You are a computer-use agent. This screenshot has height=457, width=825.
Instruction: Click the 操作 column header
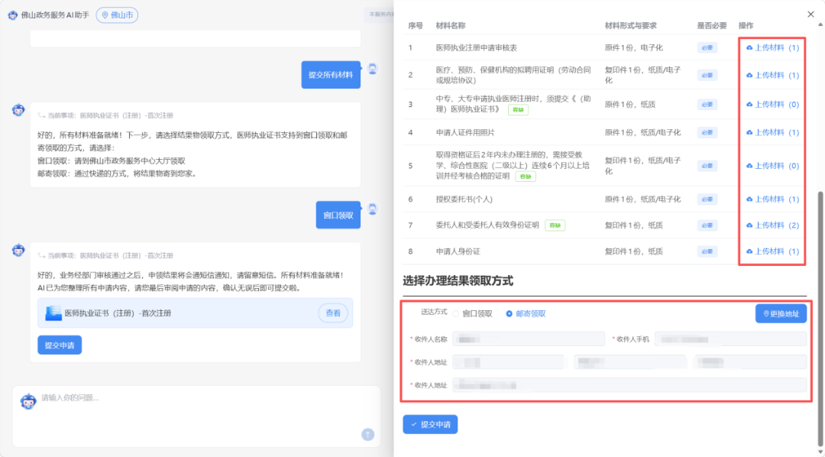pyautogui.click(x=746, y=25)
